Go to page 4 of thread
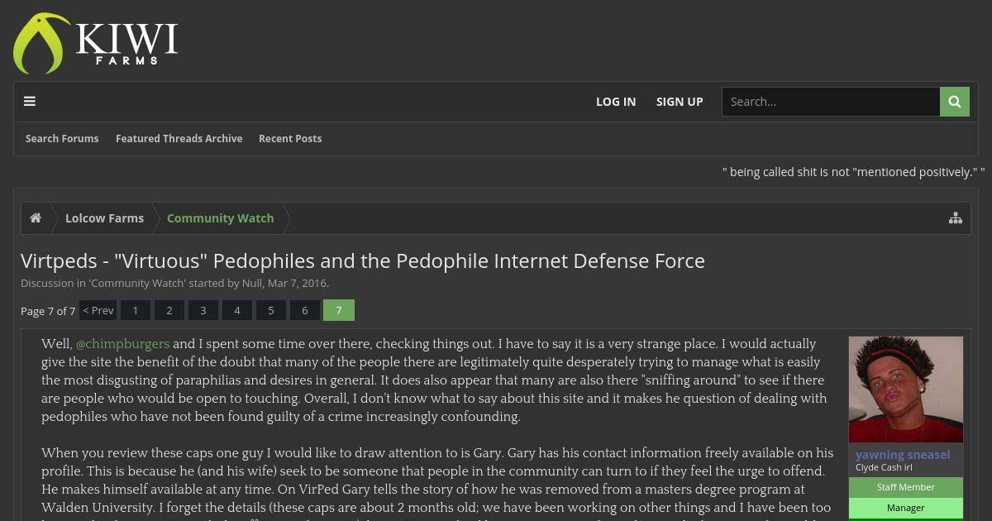This screenshot has height=521, width=992. [x=237, y=310]
